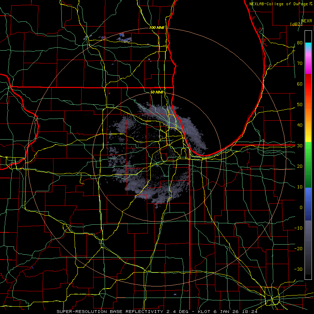Click the blue segment of the reflectivity color bar
Screen dimensions: 314x314
coord(308,204)
